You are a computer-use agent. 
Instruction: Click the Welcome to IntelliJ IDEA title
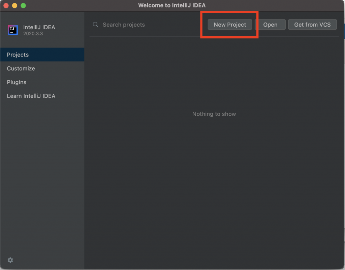pos(172,5)
